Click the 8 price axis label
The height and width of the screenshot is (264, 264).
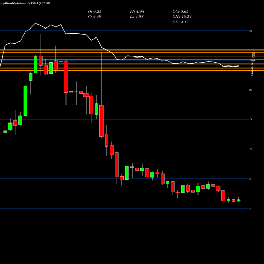point(250,179)
